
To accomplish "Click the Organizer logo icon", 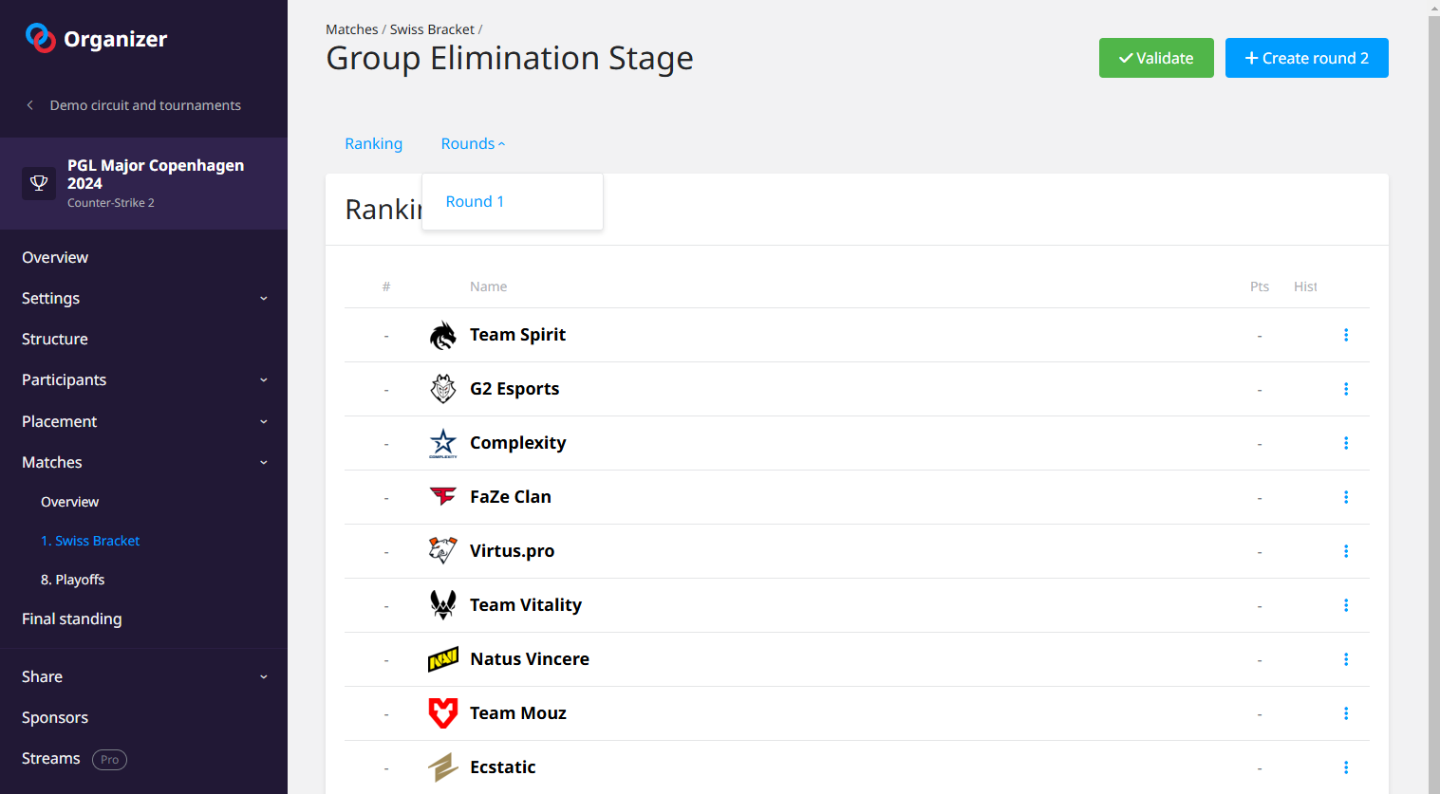I will (x=40, y=38).
